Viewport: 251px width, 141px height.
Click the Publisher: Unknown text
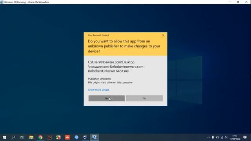click(99, 79)
